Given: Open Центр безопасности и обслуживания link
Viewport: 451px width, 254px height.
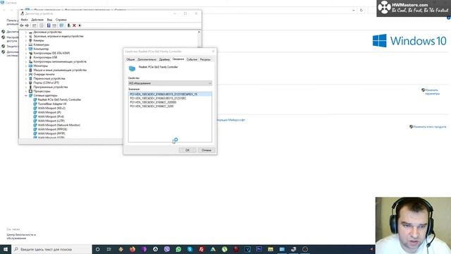Looking at the screenshot, I should pos(21,236).
